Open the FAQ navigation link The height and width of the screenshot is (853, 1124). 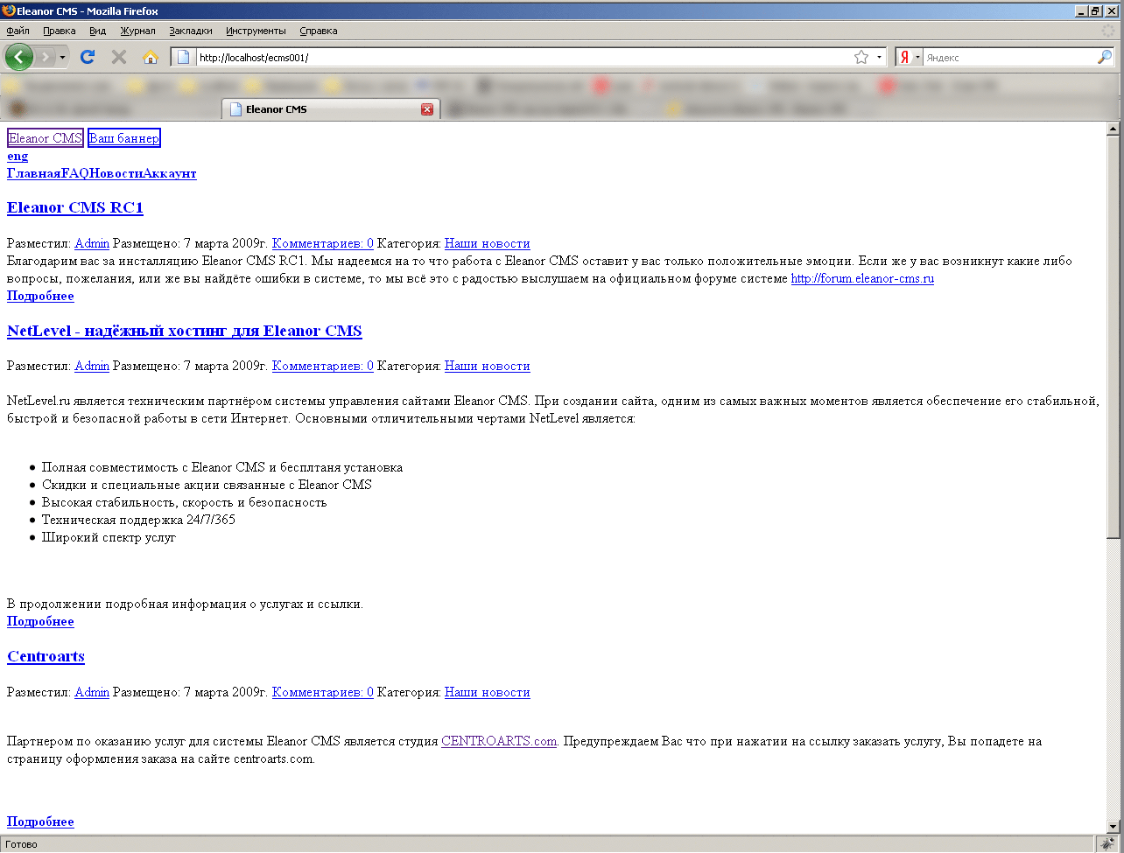75,173
